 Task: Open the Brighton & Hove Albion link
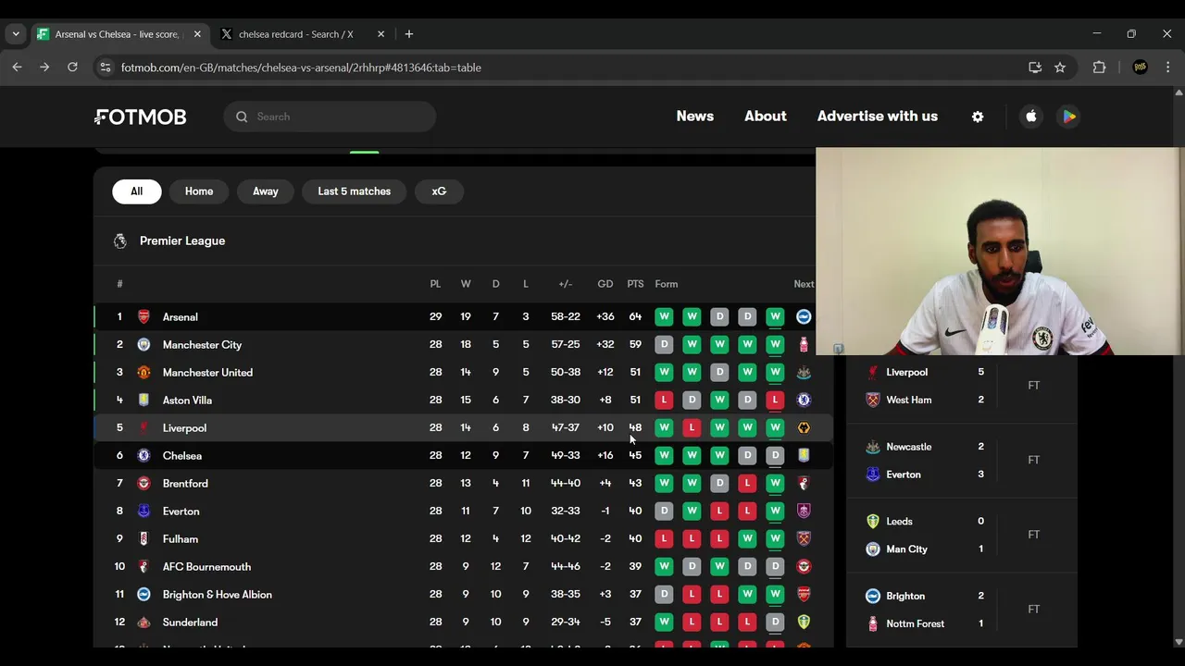coord(218,594)
